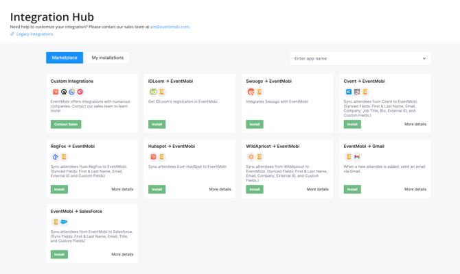Install the IDLoom integration
Viewport: 460px width, 274px height.
point(157,124)
